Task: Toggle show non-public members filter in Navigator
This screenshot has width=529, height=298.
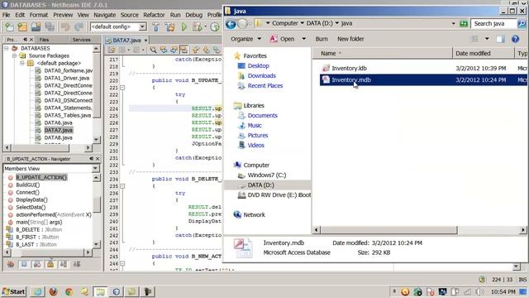Action: 50,264
